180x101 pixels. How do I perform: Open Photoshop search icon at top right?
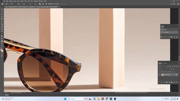(171, 4)
